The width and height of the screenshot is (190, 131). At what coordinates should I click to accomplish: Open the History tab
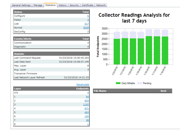click(63, 5)
